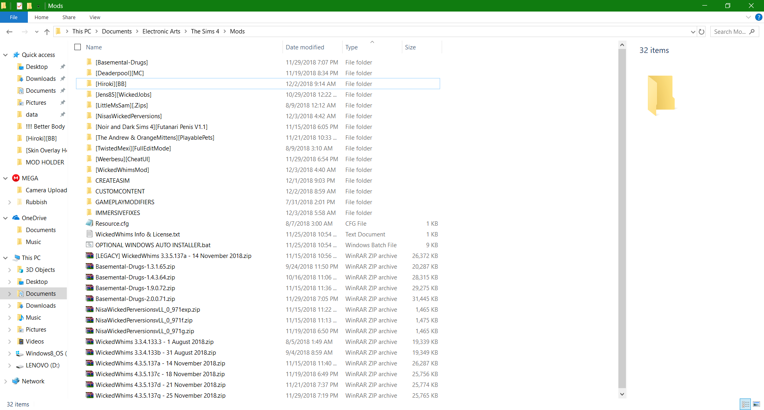Collapse the This PC tree node
This screenshot has height=410, width=764.
tap(6, 258)
